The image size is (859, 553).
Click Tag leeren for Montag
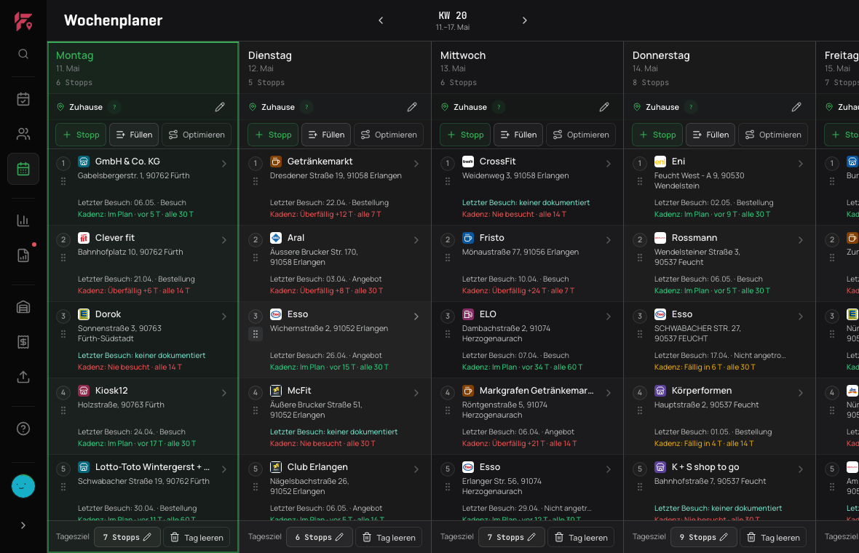pyautogui.click(x=197, y=537)
